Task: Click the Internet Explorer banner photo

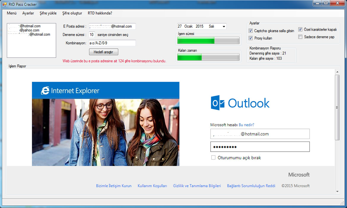Action: point(106,132)
